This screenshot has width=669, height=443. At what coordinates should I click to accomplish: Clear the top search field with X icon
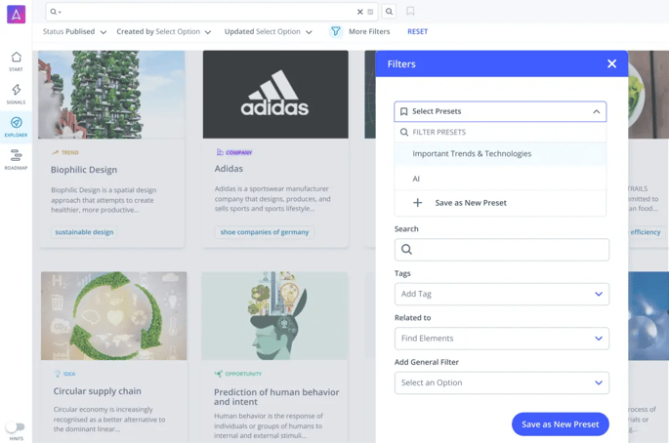coord(359,12)
